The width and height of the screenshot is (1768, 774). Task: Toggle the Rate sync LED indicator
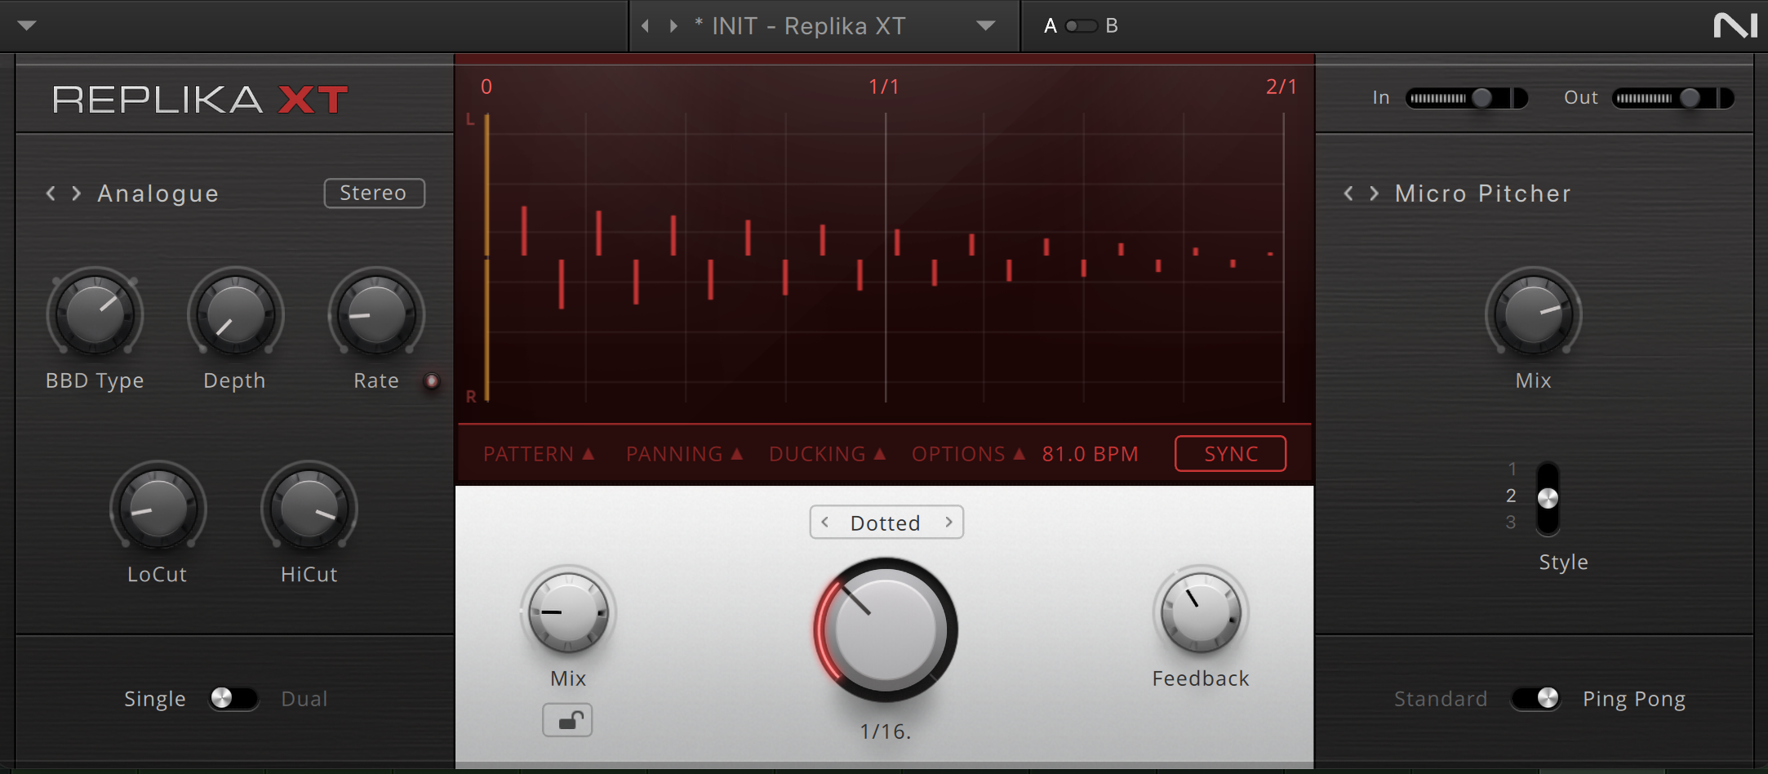pos(432,381)
